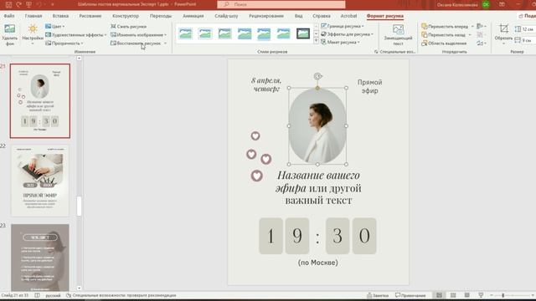The height and width of the screenshot is (301, 536).
Task: Click Переместить назад button
Action: point(443,35)
